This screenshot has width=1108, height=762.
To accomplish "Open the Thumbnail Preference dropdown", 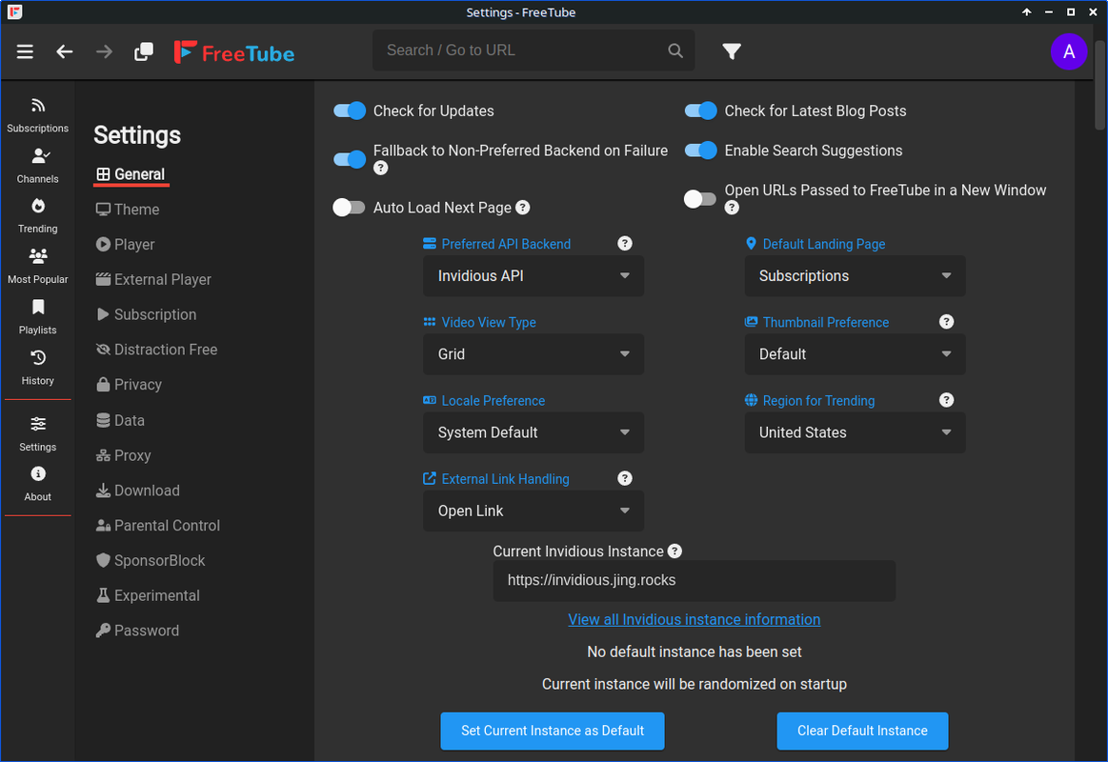I will 855,354.
